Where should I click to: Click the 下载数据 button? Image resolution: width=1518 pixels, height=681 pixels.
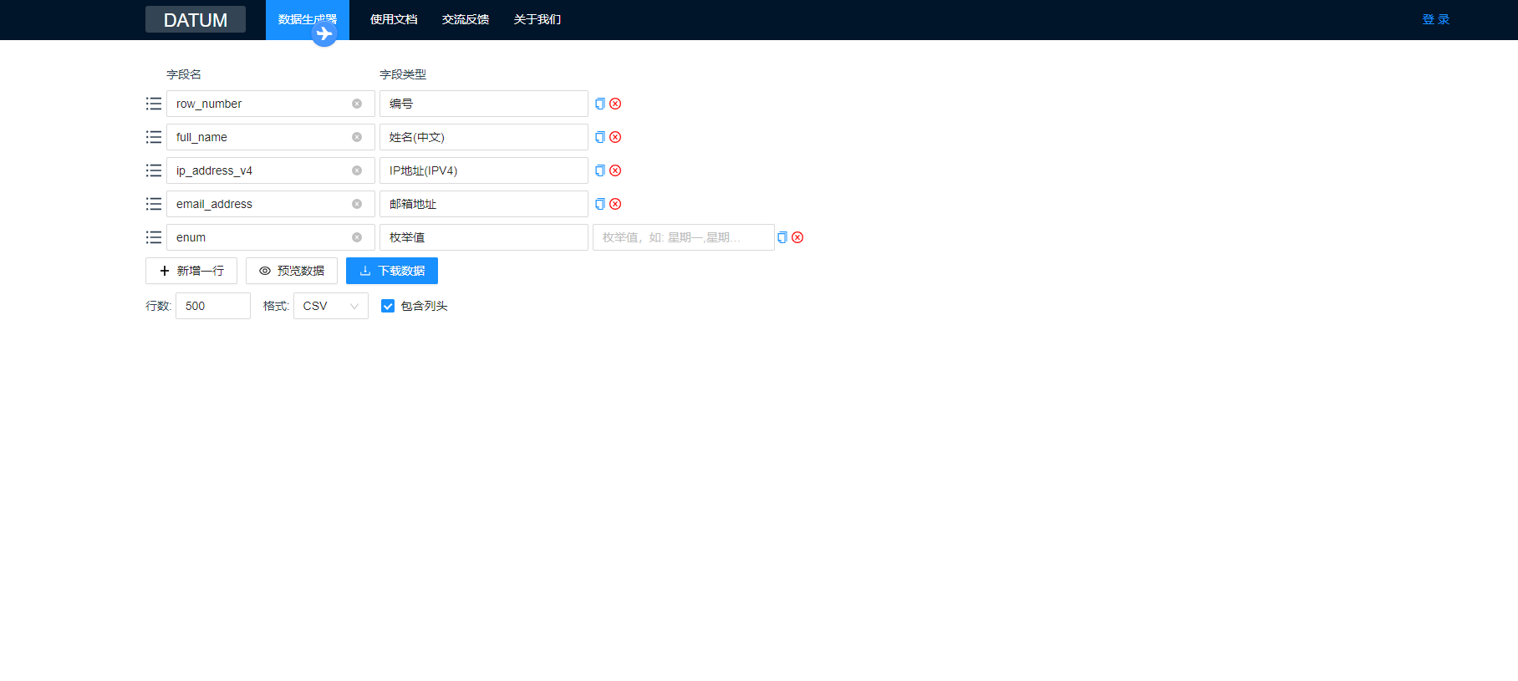click(392, 271)
